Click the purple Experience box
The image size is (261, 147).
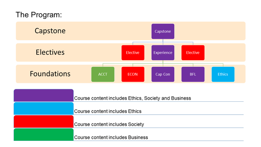[x=163, y=53]
